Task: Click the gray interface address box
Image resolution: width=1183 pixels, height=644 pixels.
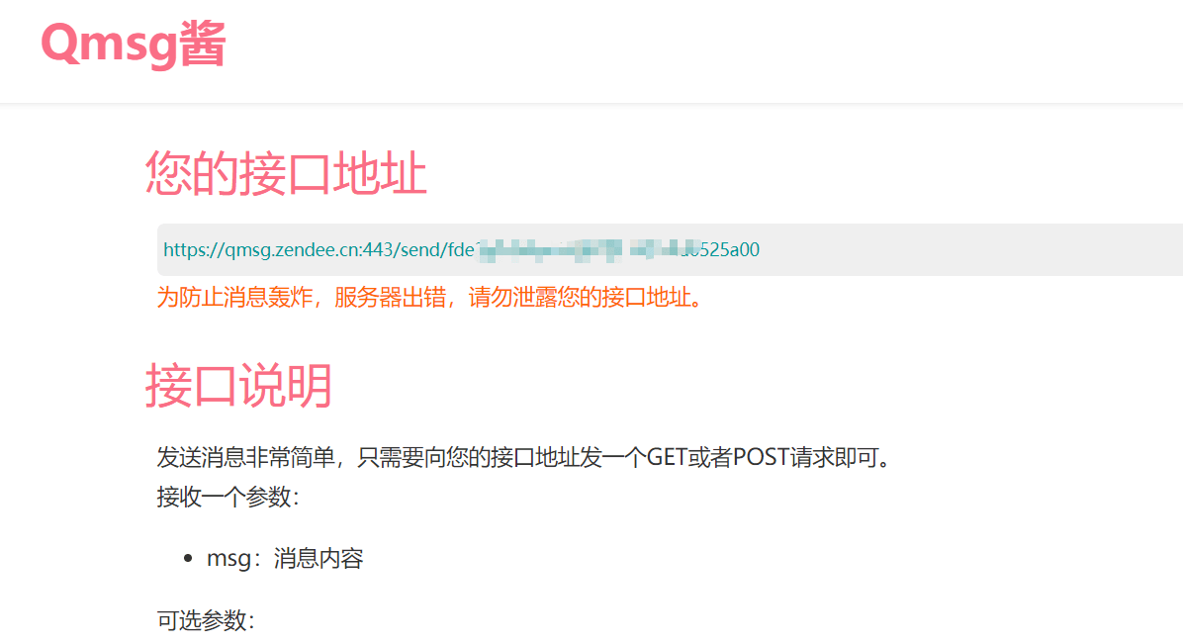Action: click(x=670, y=250)
